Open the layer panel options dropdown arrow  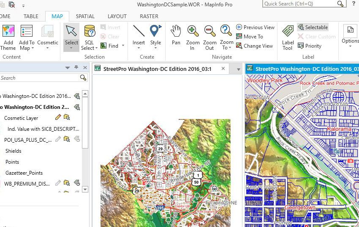(67, 68)
